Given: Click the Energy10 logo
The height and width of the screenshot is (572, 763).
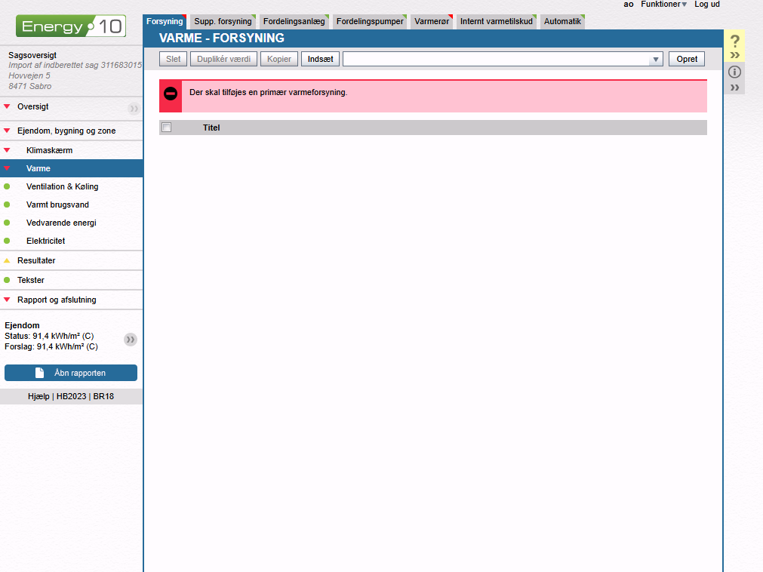Looking at the screenshot, I should tap(71, 26).
